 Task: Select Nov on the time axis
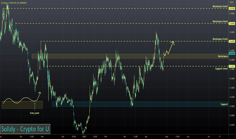click(42, 136)
